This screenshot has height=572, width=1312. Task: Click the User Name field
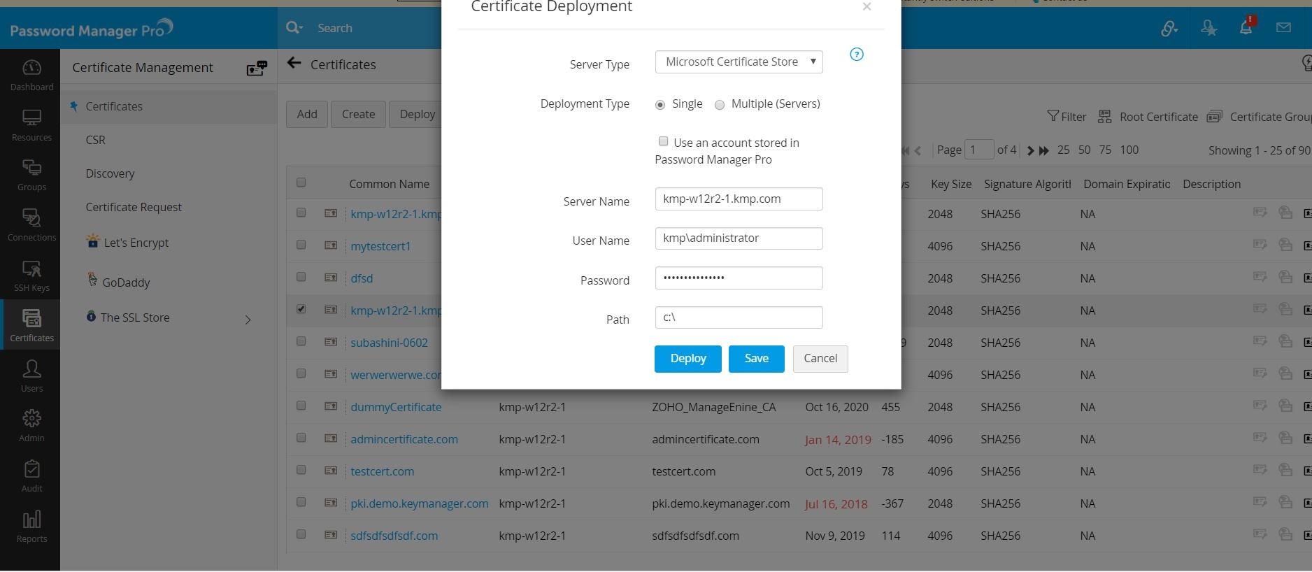739,238
